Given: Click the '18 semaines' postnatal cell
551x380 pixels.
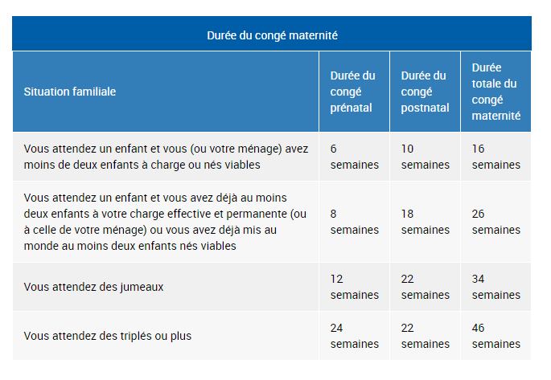Looking at the screenshot, I should (x=425, y=222).
